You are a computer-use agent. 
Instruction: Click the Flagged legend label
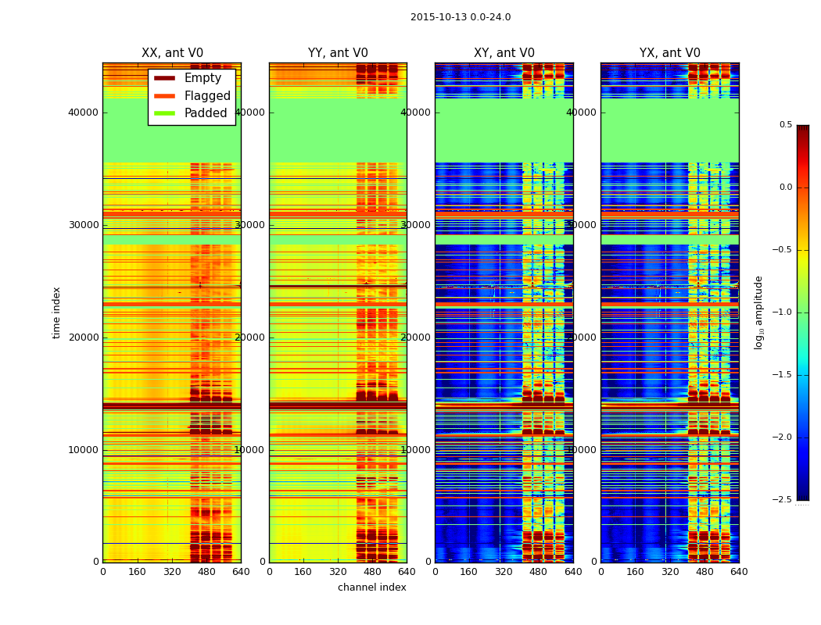pyautogui.click(x=207, y=96)
